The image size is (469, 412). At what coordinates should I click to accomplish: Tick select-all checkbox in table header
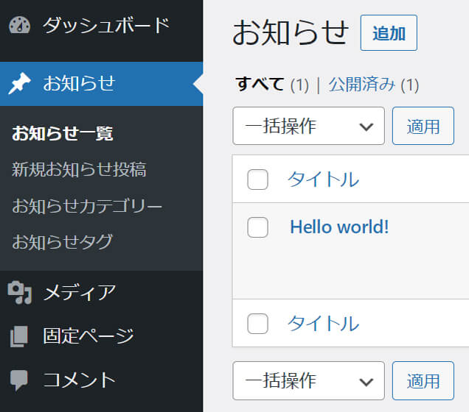(x=257, y=180)
